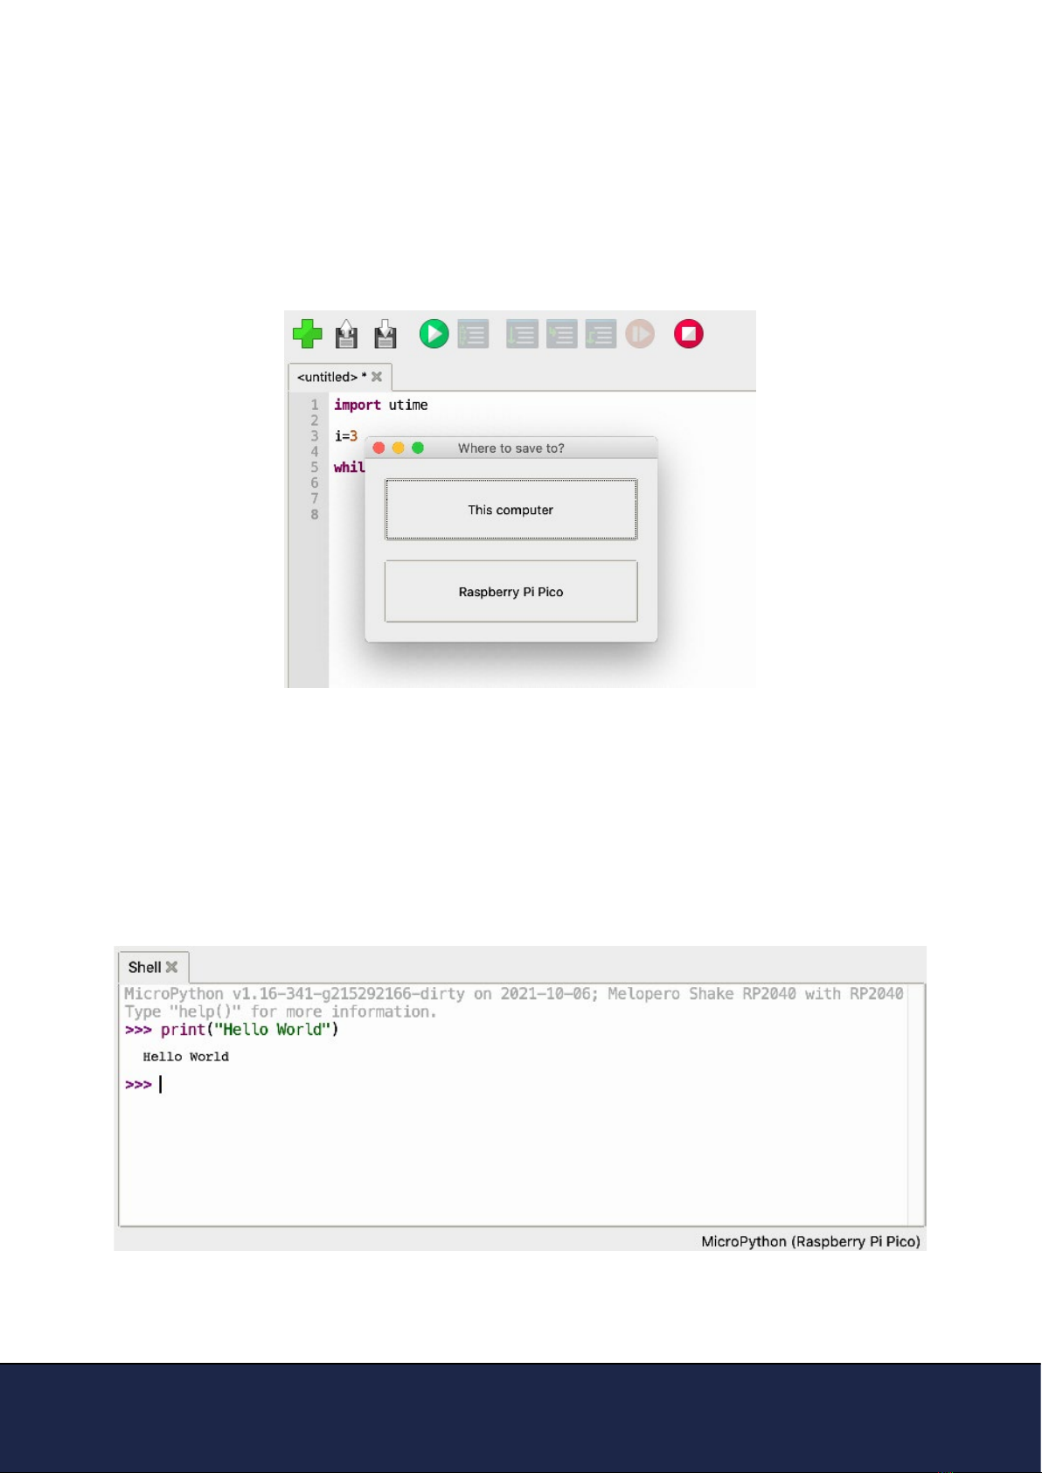Viewport: 1042px width, 1473px height.
Task: Choose This computer as save location
Action: (511, 510)
